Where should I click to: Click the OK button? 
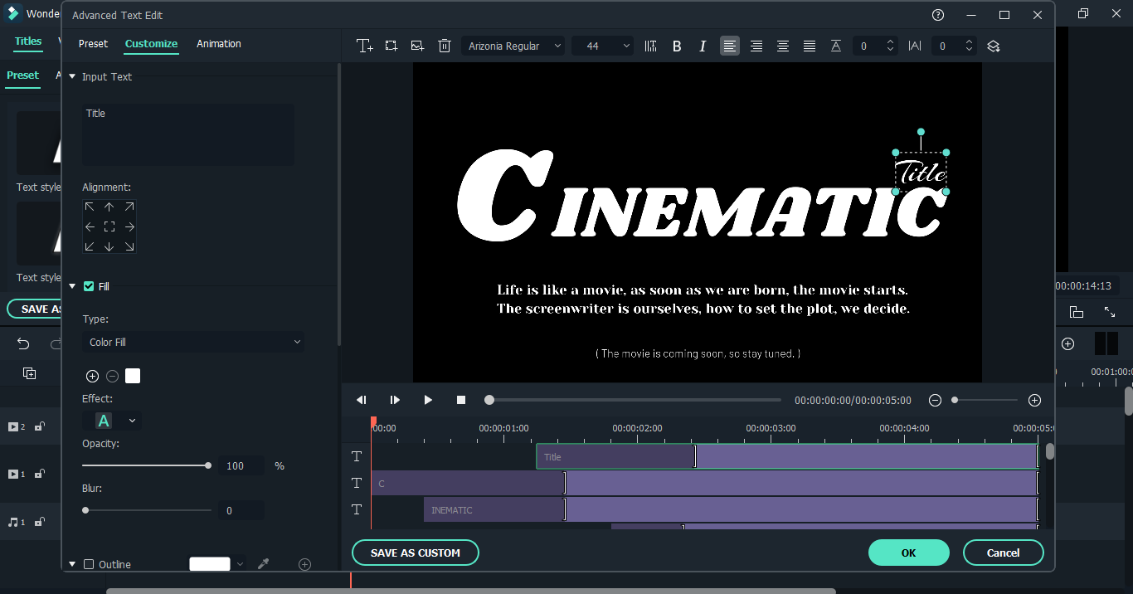point(908,553)
